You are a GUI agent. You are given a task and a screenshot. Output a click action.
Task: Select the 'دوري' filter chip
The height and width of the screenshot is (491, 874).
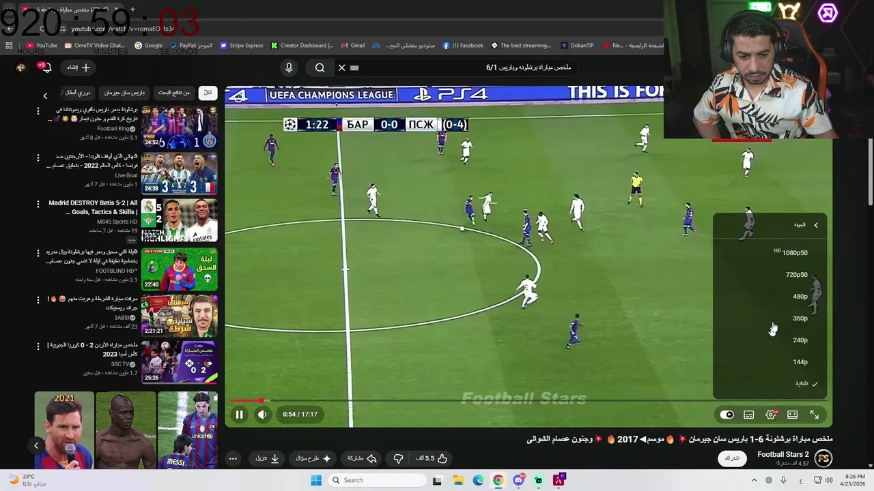[x=76, y=92]
